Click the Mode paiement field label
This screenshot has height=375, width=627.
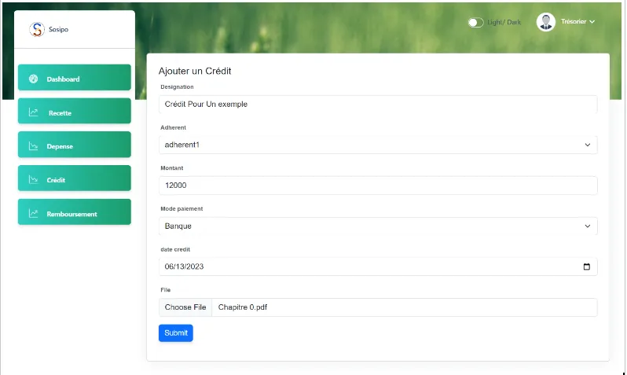[181, 209]
